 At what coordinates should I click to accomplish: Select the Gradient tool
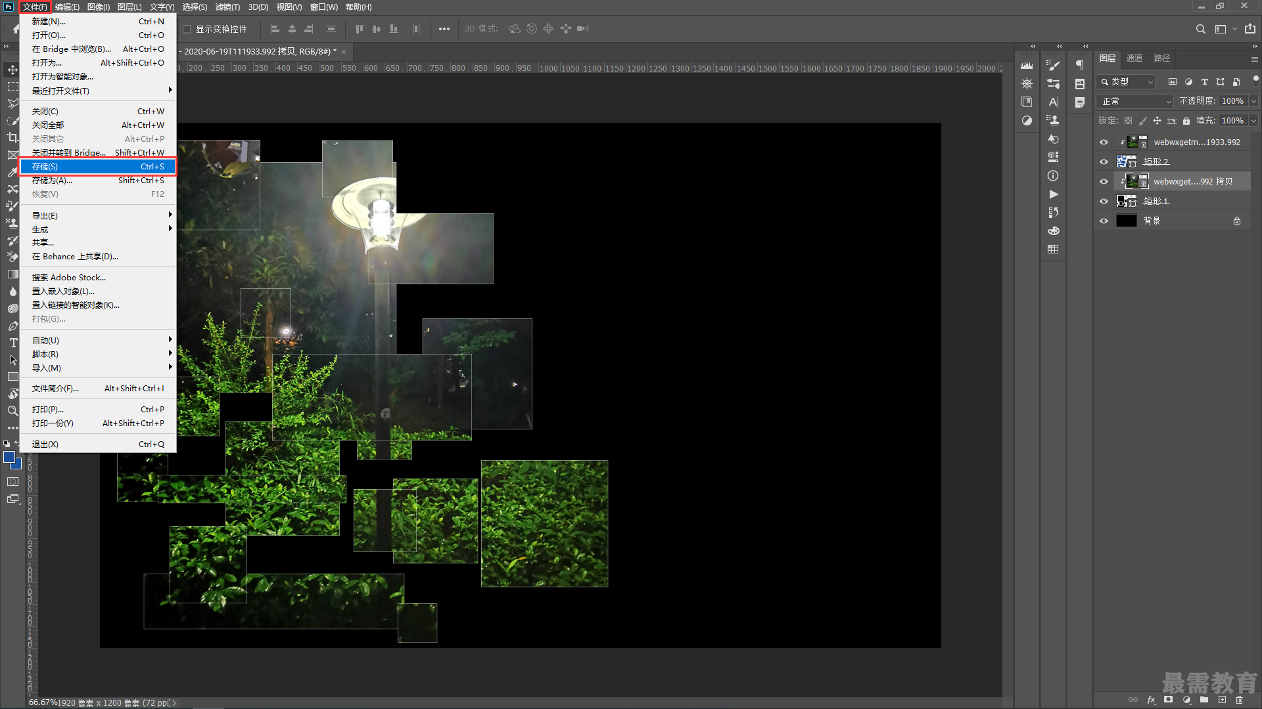12,274
